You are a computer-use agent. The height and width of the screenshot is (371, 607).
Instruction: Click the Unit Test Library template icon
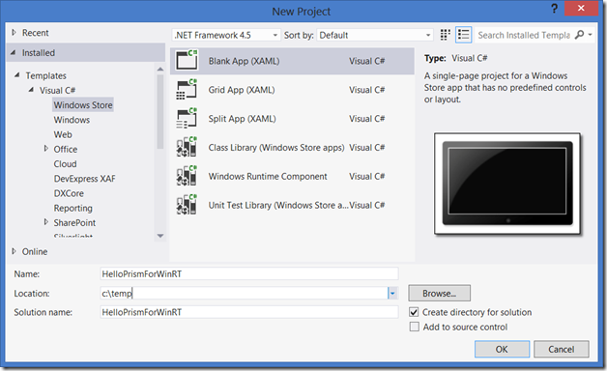click(x=187, y=205)
